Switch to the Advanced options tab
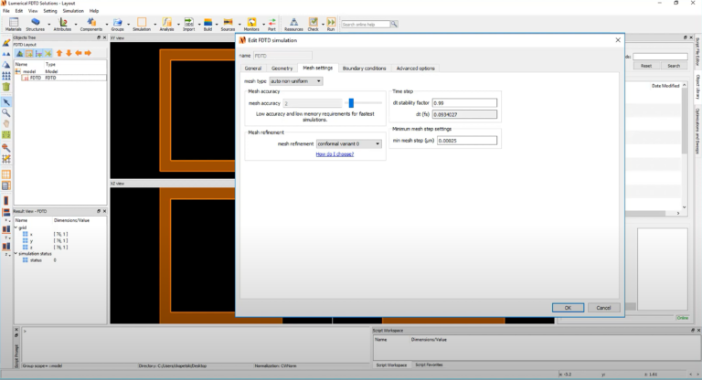The width and height of the screenshot is (702, 380). click(x=416, y=68)
